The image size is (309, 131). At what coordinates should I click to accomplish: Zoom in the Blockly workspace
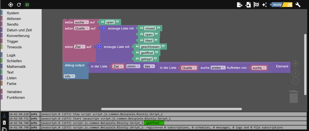point(296,73)
